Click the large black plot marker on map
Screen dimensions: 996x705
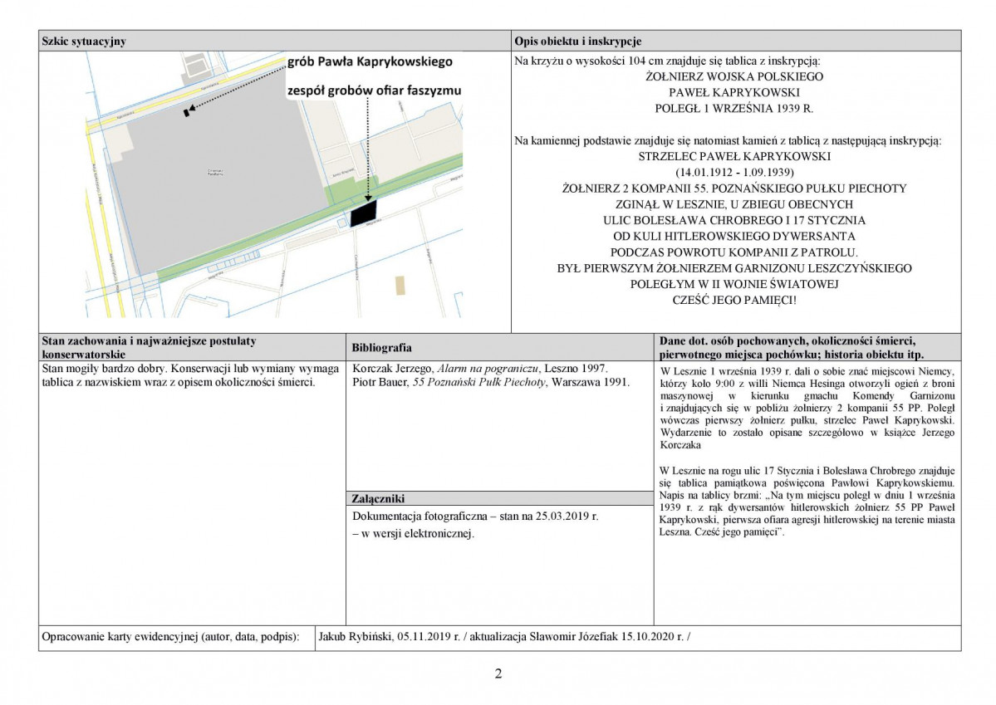[363, 213]
